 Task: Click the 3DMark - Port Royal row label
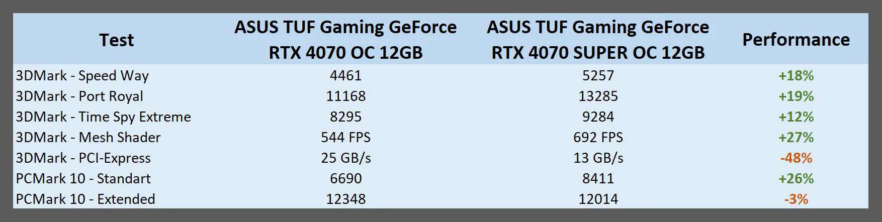click(x=79, y=96)
